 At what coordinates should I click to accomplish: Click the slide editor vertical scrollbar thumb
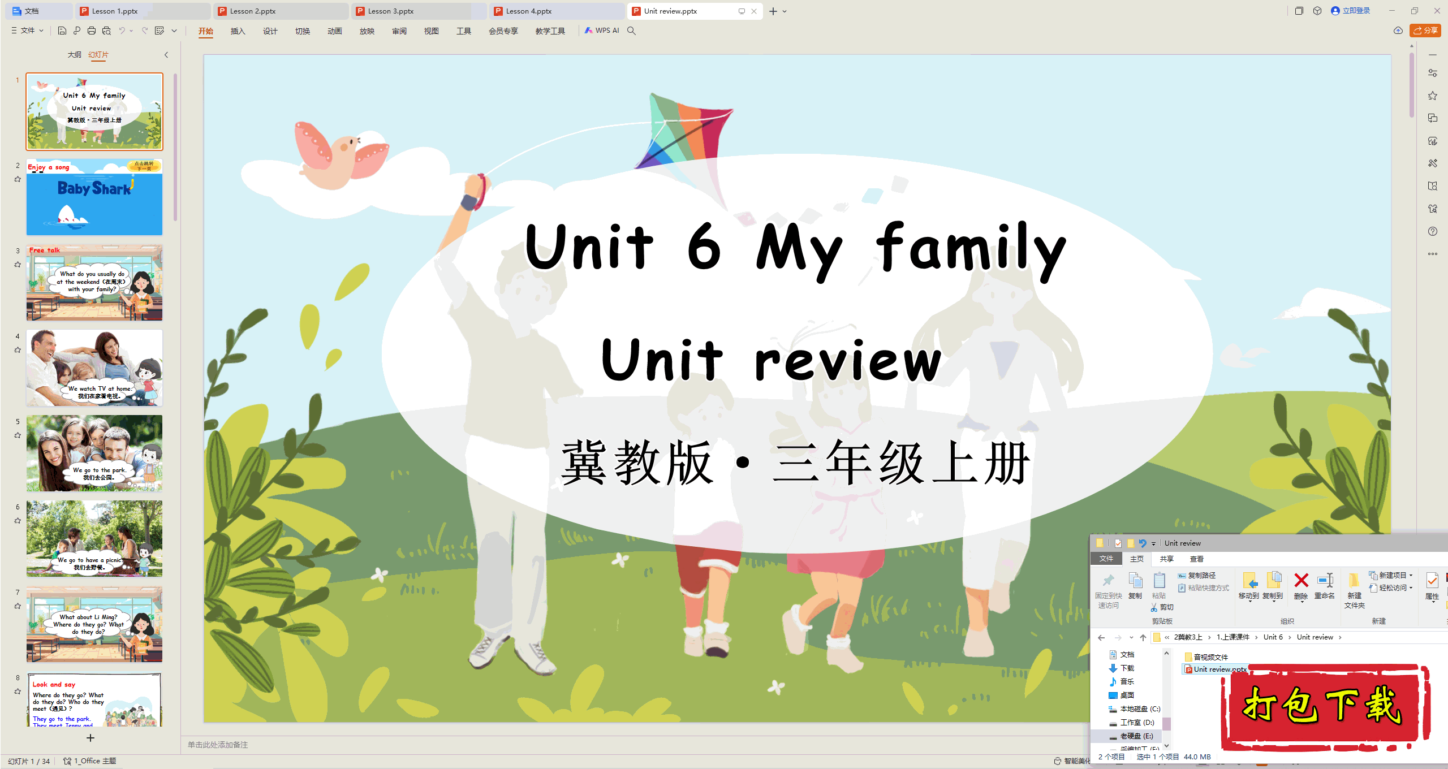(1412, 85)
